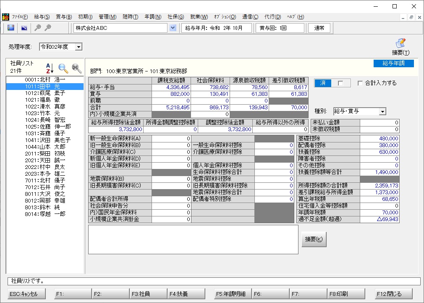This screenshot has width=424, height=303.
Task: Open the 管理(M) menu
Action: point(107,17)
